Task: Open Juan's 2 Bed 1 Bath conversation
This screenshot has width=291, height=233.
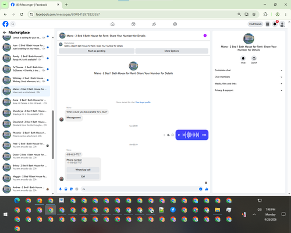Action: coord(26,47)
